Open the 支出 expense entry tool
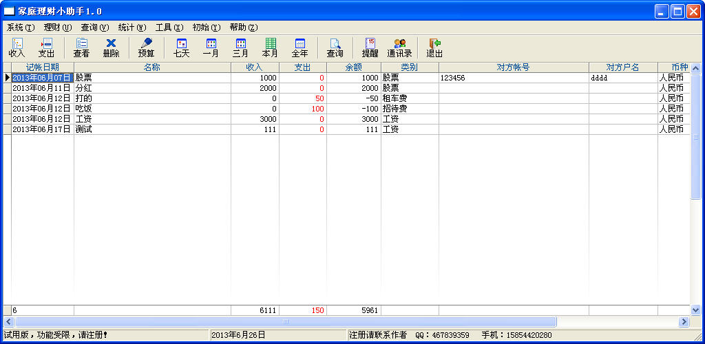Viewport: 705px width, 344px height. tap(46, 47)
